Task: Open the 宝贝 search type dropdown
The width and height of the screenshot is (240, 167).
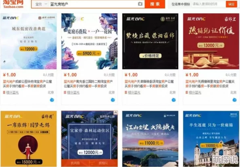Action: click(41, 4)
